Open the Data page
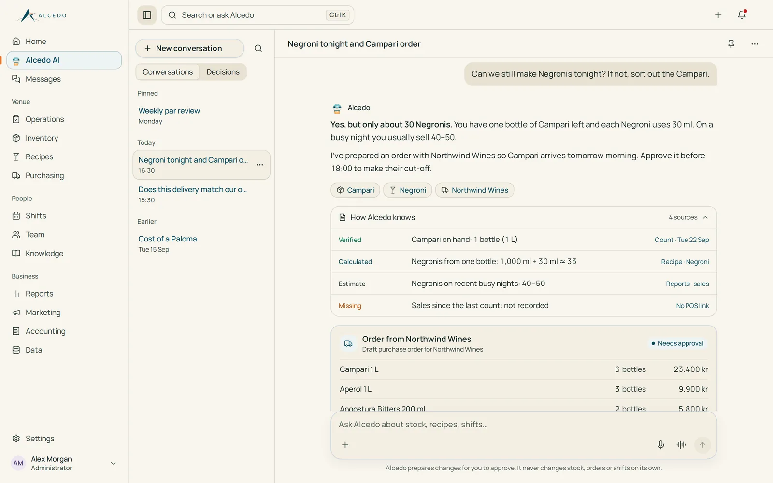The image size is (773, 483). pos(64,350)
